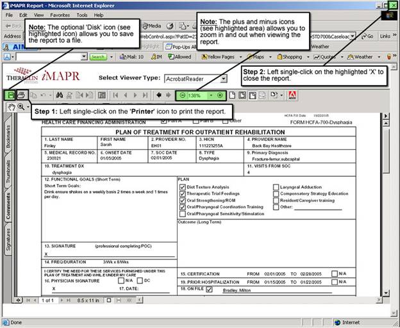Image resolution: width=400 pixels, height=328 pixels.
Task: Click the zoom out minus icon
Action: pos(182,95)
